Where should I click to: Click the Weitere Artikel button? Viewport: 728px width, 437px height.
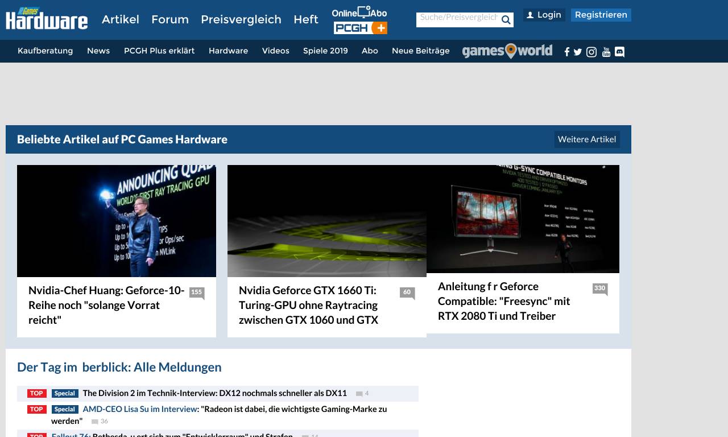(x=586, y=139)
